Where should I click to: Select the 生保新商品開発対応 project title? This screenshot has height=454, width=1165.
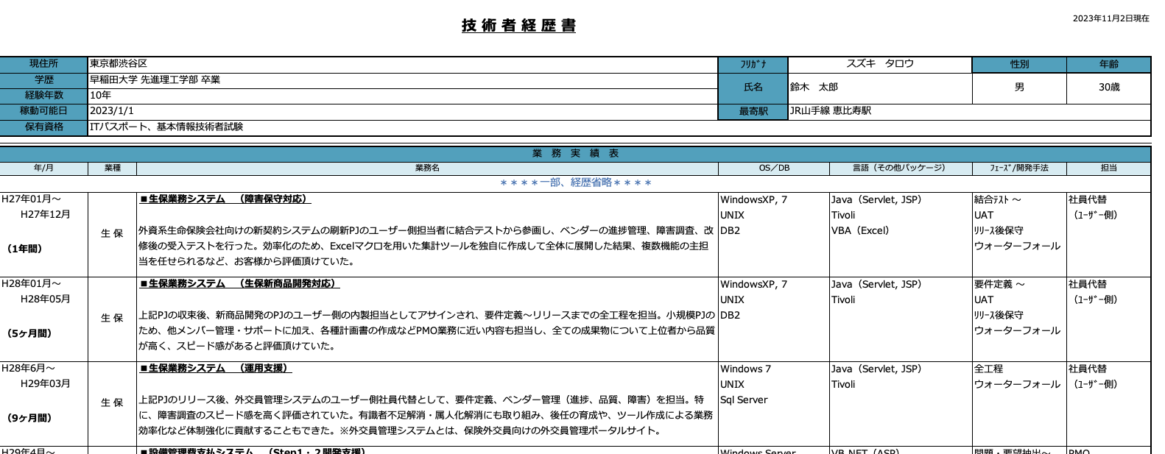(239, 283)
